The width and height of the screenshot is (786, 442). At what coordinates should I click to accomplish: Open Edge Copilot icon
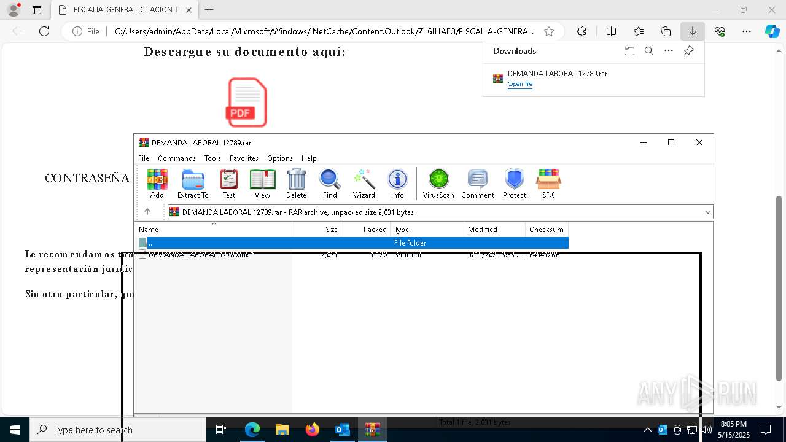tap(772, 31)
